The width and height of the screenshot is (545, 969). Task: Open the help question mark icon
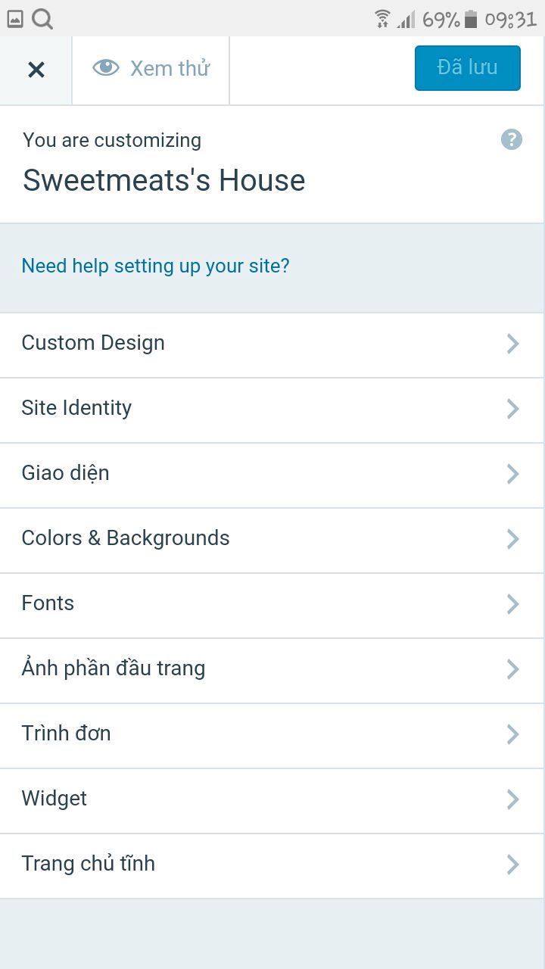pos(512,139)
